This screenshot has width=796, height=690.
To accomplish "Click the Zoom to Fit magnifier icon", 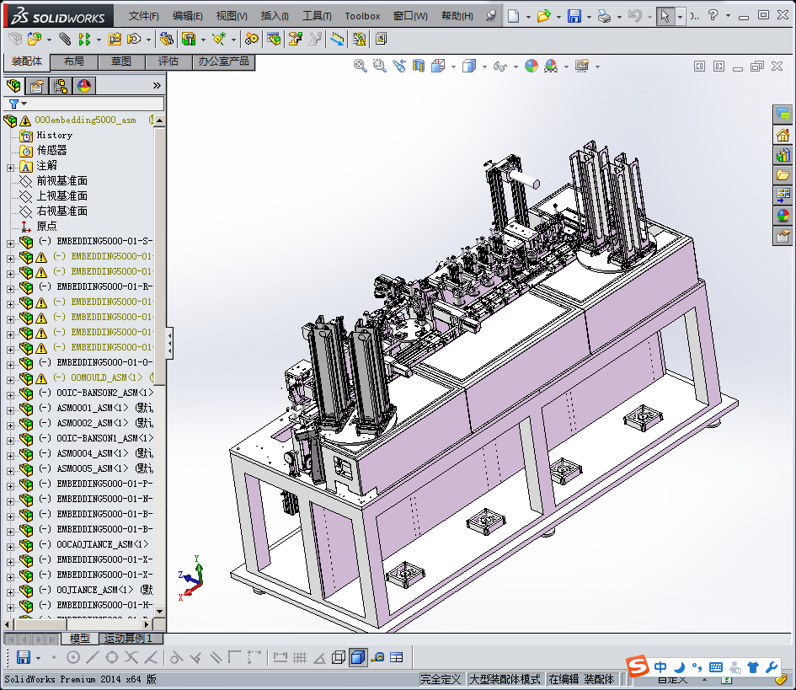I will click(361, 66).
